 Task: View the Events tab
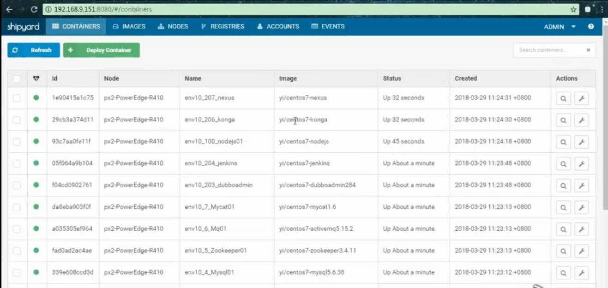[x=328, y=26]
